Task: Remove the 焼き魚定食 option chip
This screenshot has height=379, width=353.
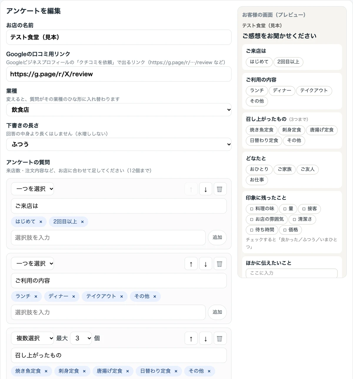Action: (x=46, y=371)
